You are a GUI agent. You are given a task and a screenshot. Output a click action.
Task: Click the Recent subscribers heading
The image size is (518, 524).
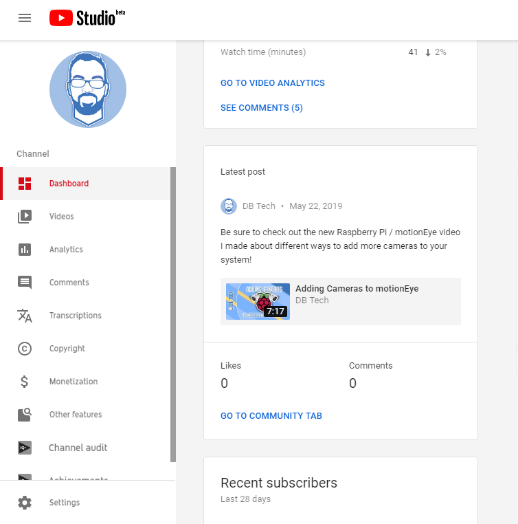coord(279,483)
